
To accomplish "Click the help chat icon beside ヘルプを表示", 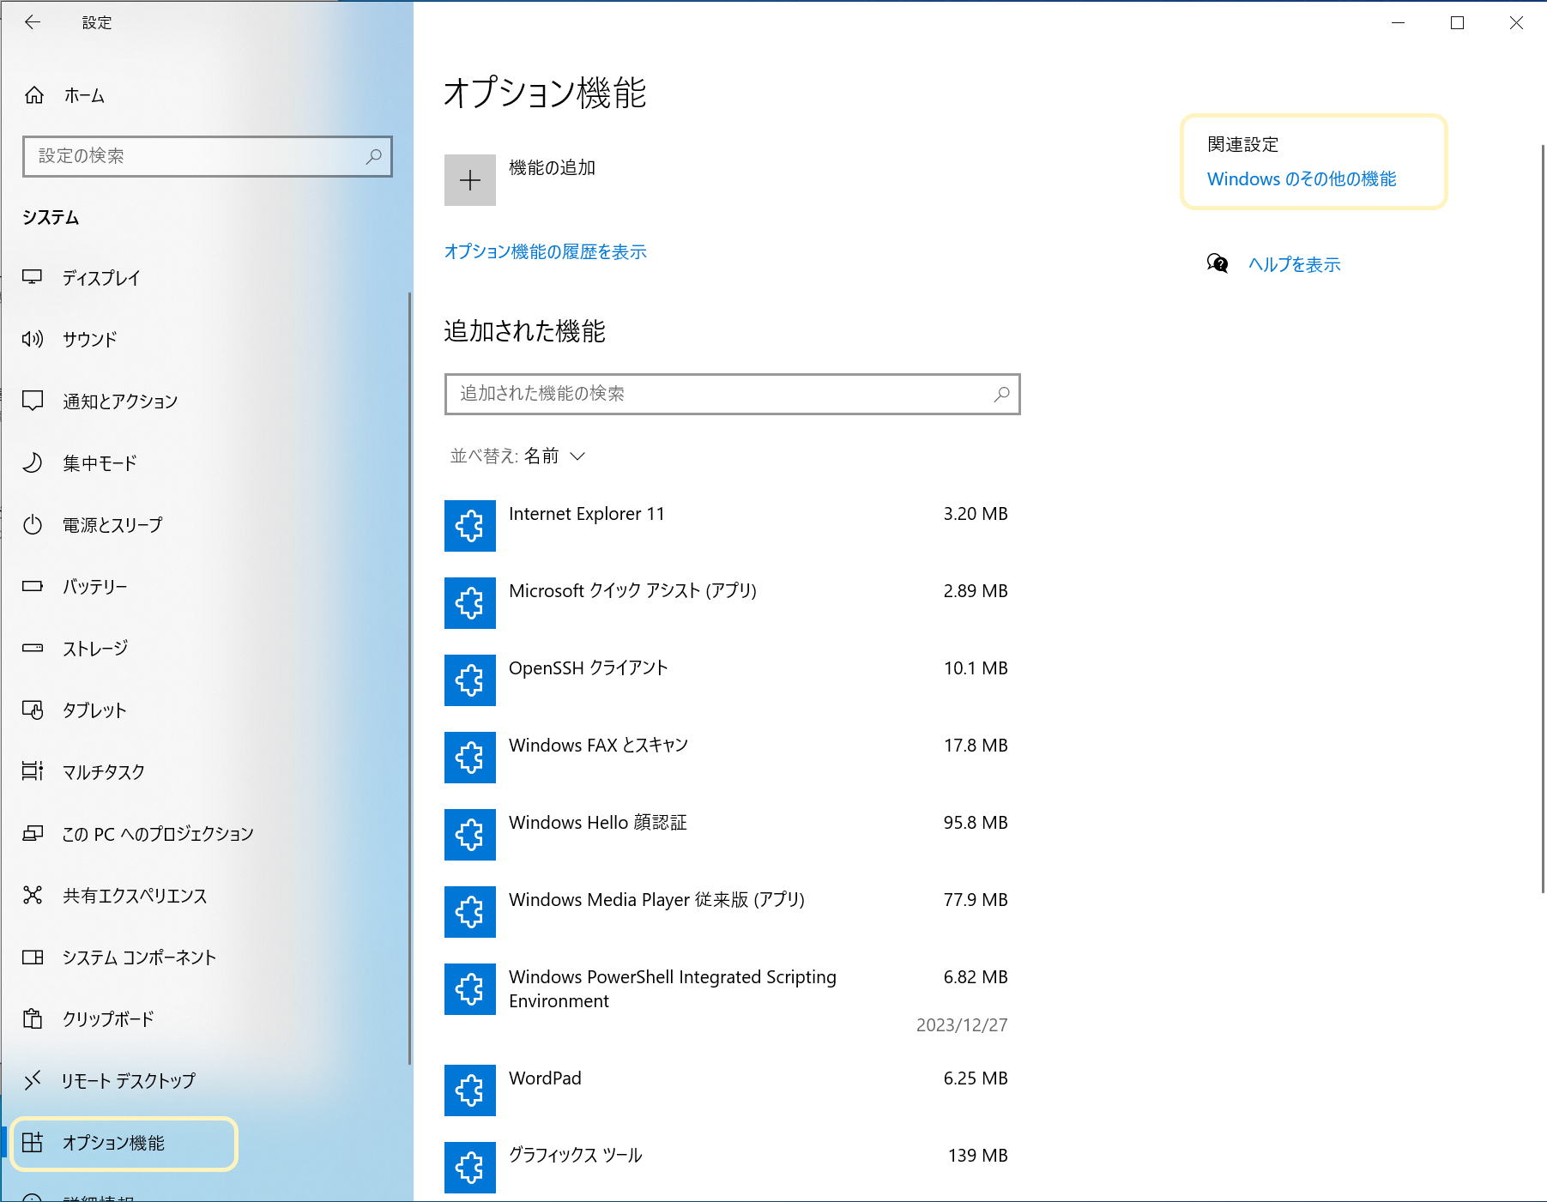I will pyautogui.click(x=1218, y=263).
